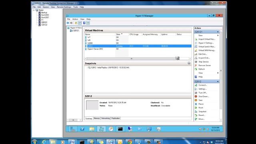The width and height of the screenshot is (256, 144).
Task: Click the Windows Start button
Action: coord(34,142)
